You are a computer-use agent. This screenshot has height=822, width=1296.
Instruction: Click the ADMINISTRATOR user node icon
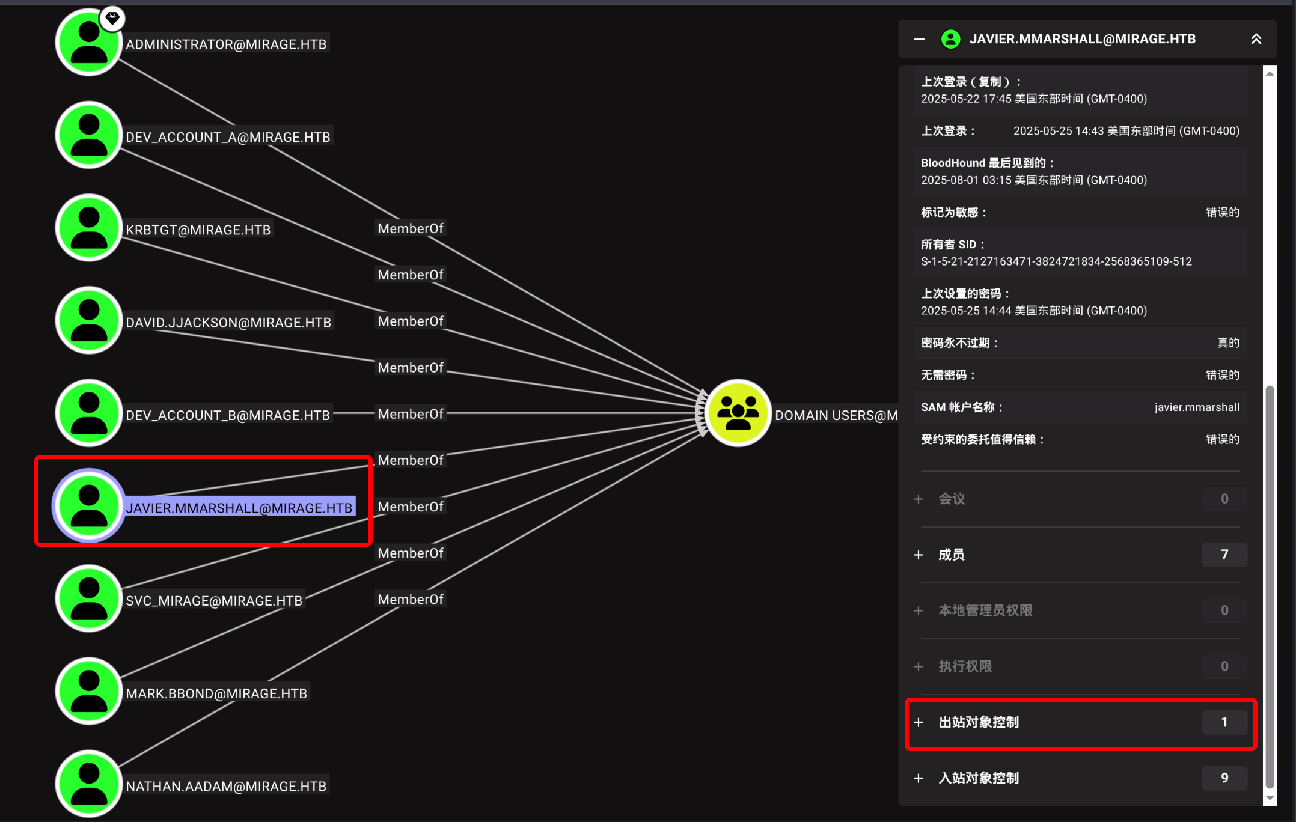(x=89, y=43)
